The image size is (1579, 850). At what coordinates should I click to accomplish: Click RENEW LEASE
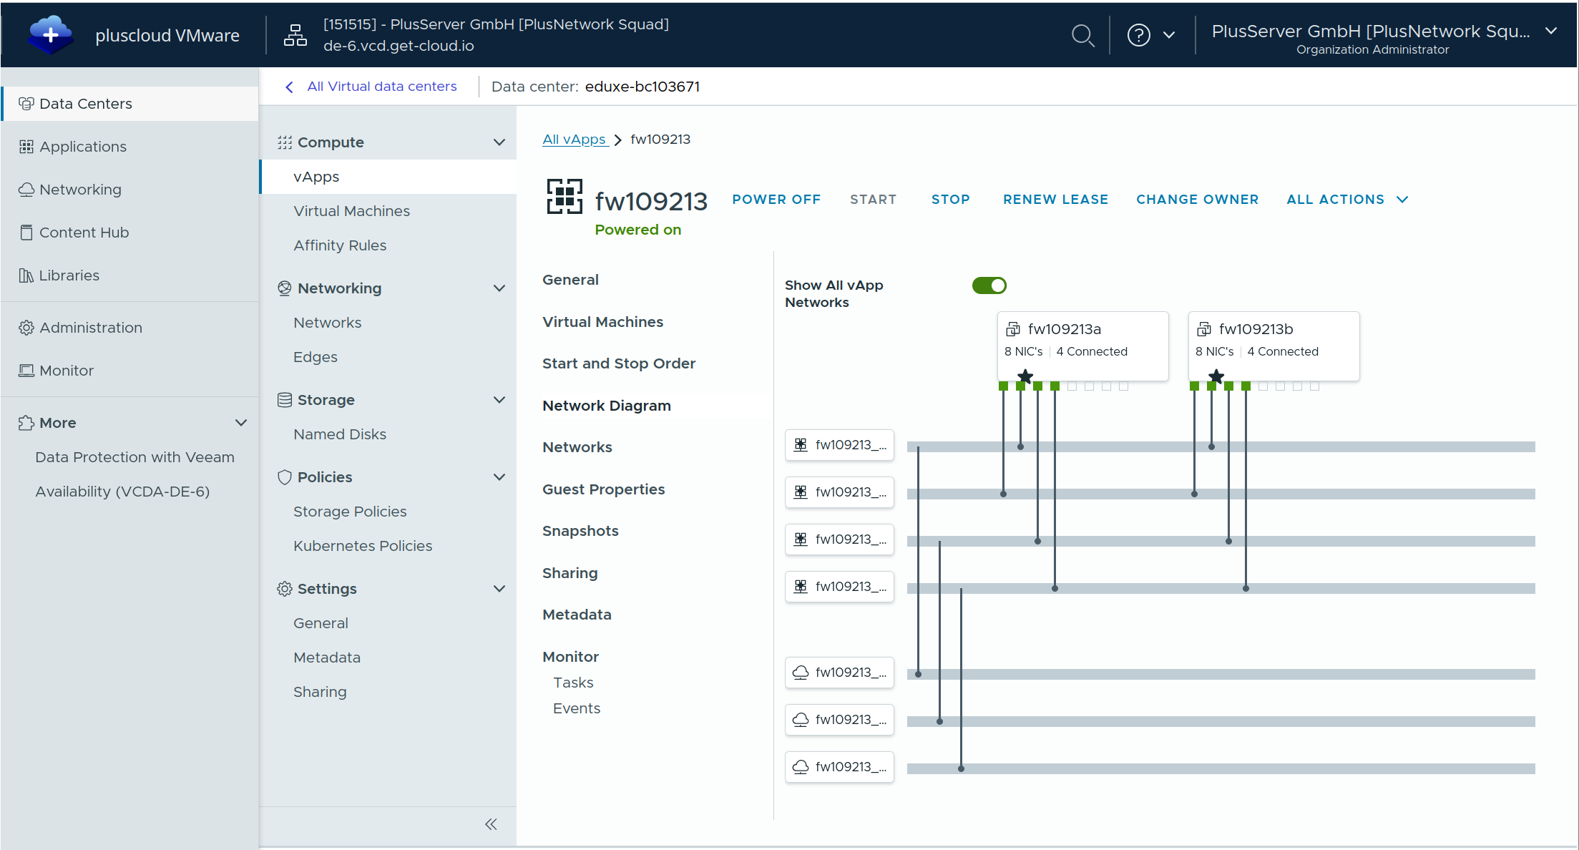click(1056, 200)
